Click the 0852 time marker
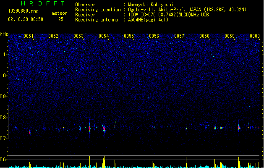 53,36
